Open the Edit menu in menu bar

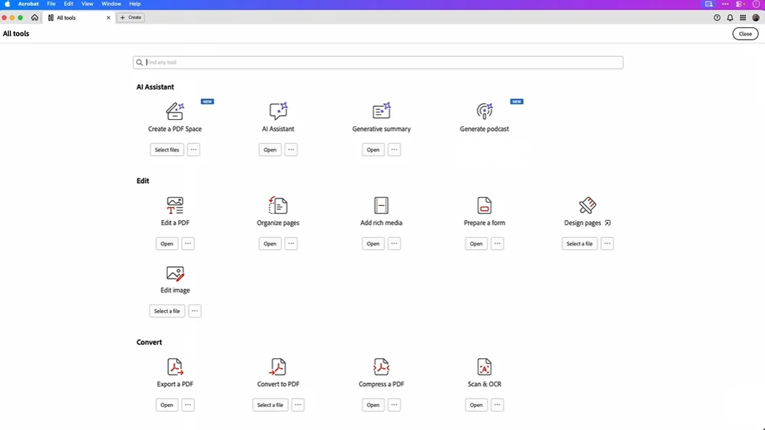(x=68, y=4)
